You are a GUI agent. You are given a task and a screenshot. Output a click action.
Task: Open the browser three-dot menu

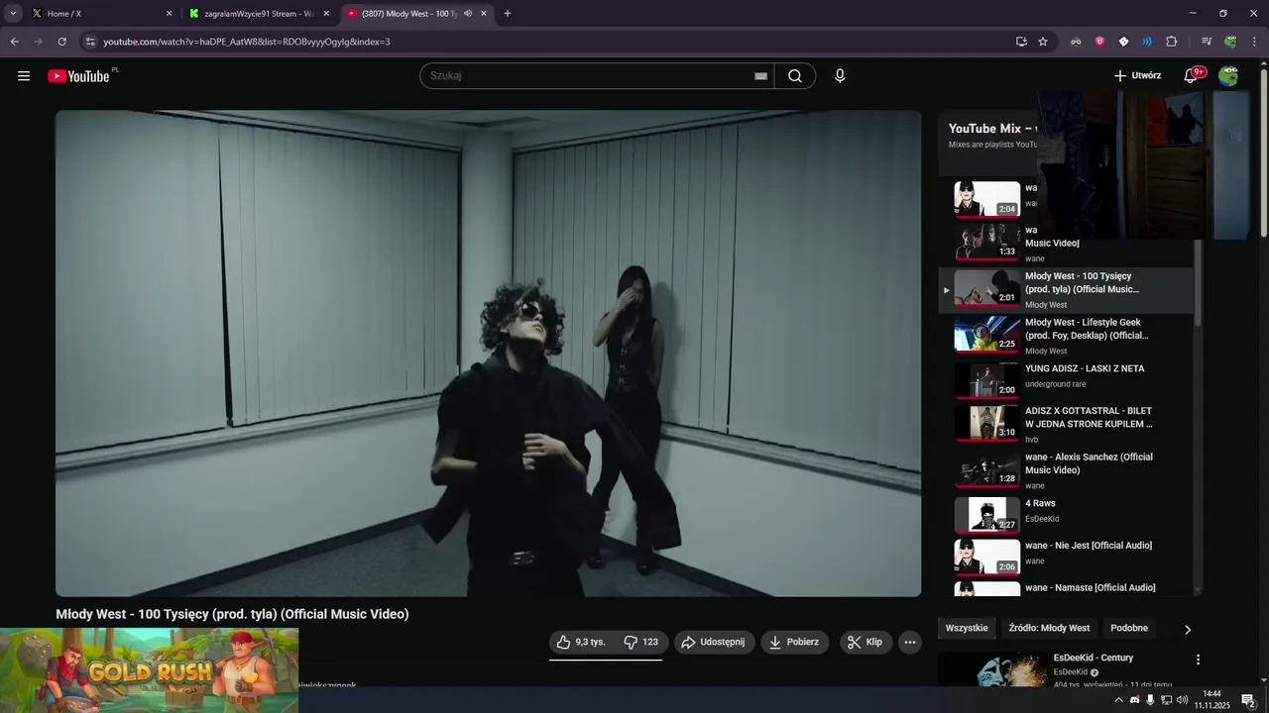coord(1254,42)
